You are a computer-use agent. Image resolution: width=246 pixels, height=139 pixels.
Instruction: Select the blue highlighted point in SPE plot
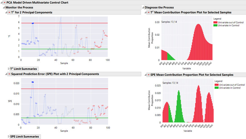(x=33, y=82)
